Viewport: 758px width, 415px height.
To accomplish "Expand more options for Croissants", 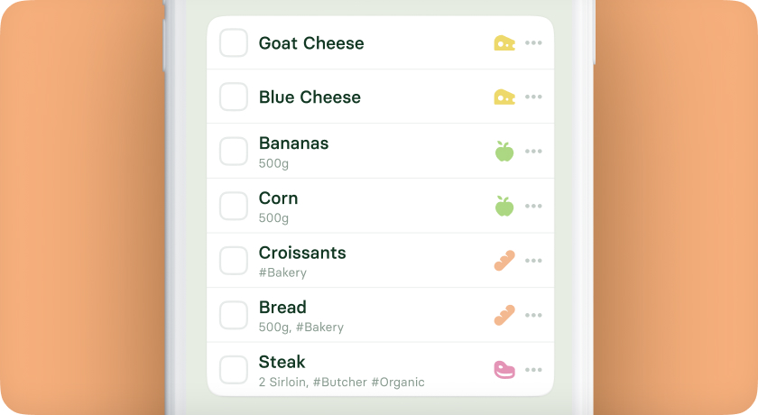I will (533, 261).
